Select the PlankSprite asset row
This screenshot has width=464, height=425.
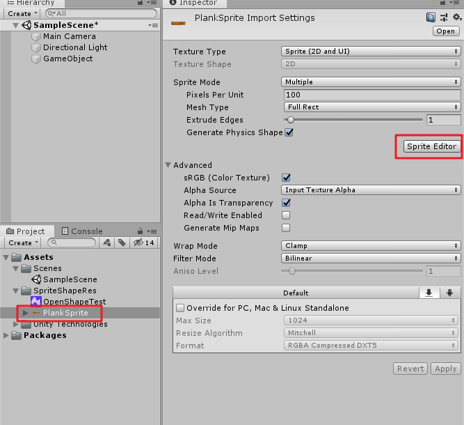(80, 313)
